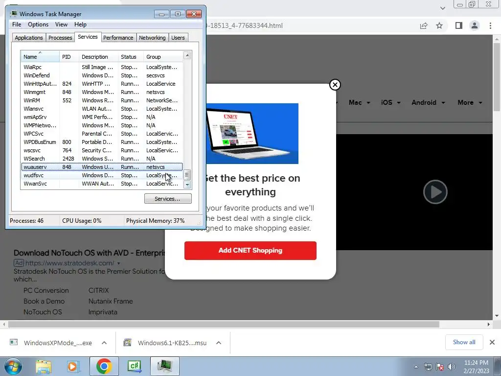Switch to the Performance tab
The width and height of the screenshot is (501, 376).
pos(118,38)
